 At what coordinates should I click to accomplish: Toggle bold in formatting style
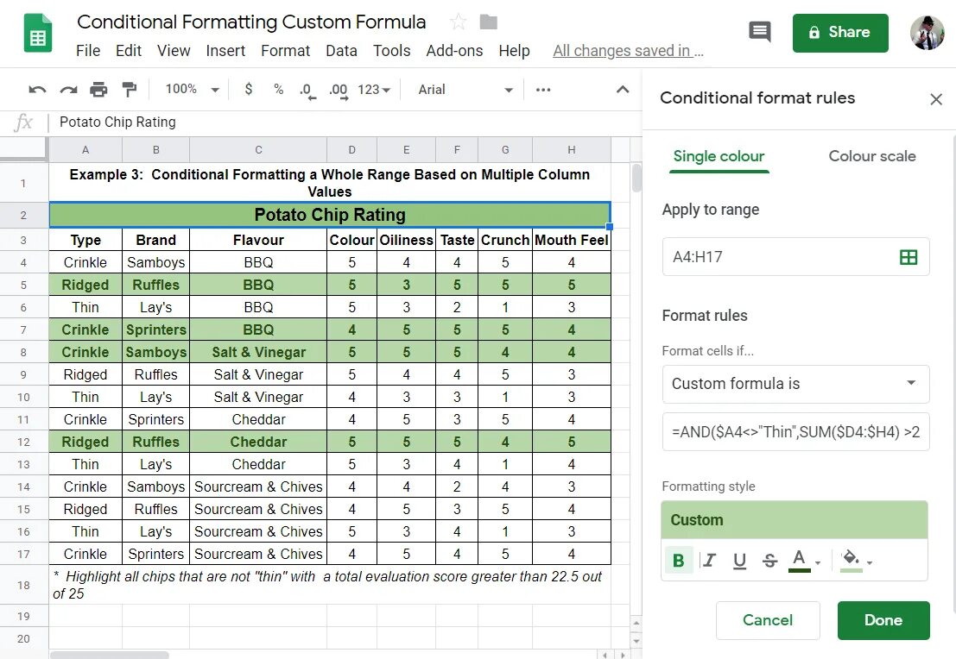click(679, 561)
